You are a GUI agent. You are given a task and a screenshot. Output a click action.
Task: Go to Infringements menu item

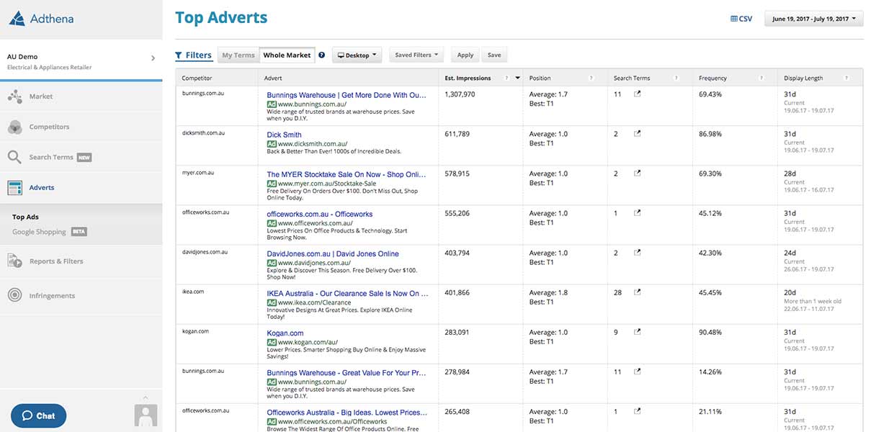[x=52, y=295]
